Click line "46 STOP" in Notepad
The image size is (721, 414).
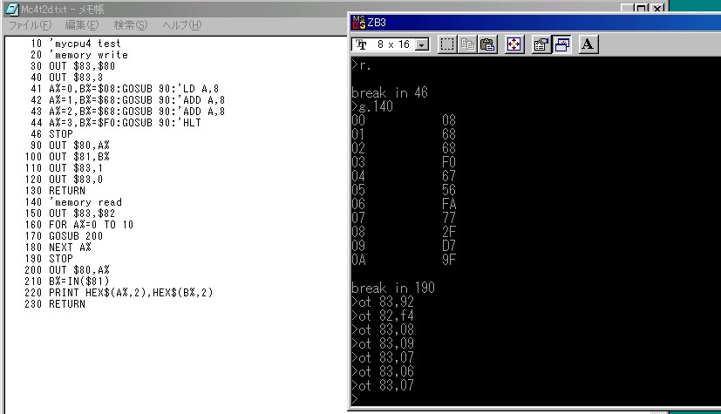click(51, 134)
